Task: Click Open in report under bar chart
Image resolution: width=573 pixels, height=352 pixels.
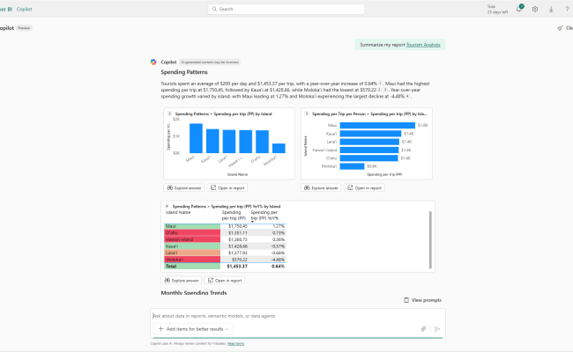Action: pyautogui.click(x=364, y=187)
